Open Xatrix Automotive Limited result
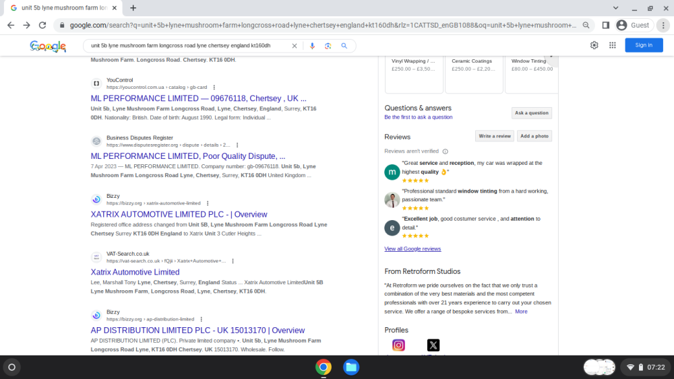Image resolution: width=674 pixels, height=379 pixels. coord(135,272)
